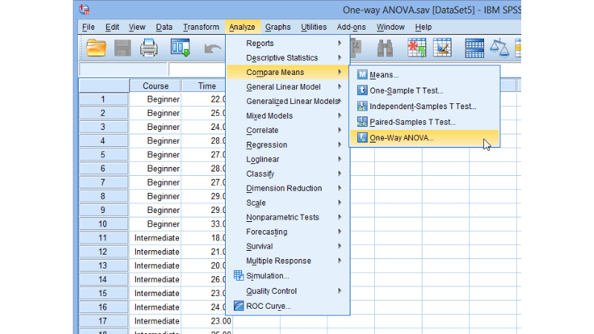Select the Course column header
Image resolution: width=594 pixels, height=334 pixels.
(x=155, y=86)
